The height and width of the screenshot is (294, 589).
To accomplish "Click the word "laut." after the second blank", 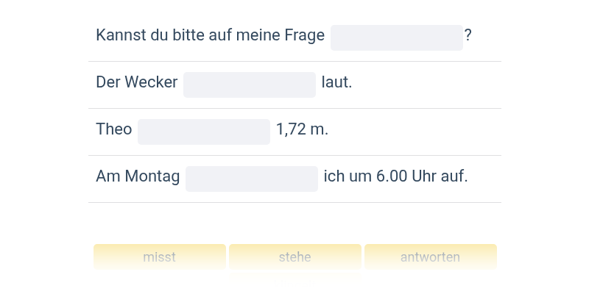I will (337, 82).
